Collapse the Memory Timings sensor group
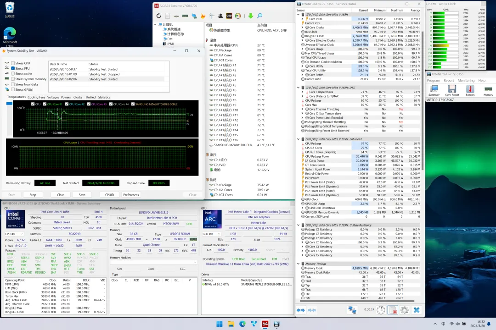 click(x=299, y=264)
